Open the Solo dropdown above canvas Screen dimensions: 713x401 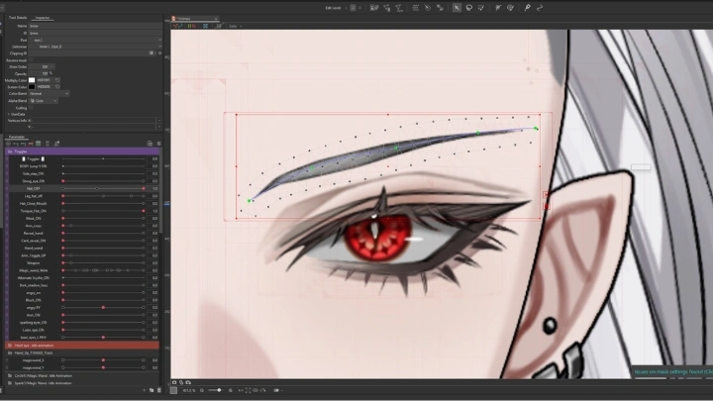point(235,26)
